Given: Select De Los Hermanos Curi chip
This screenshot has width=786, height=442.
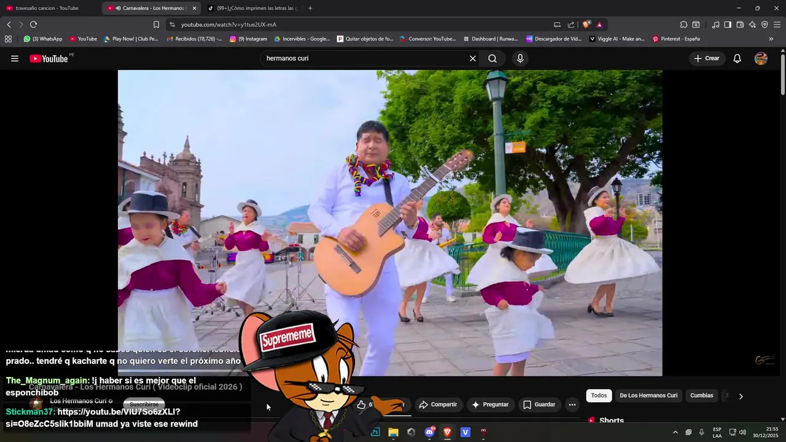Looking at the screenshot, I should coord(648,395).
